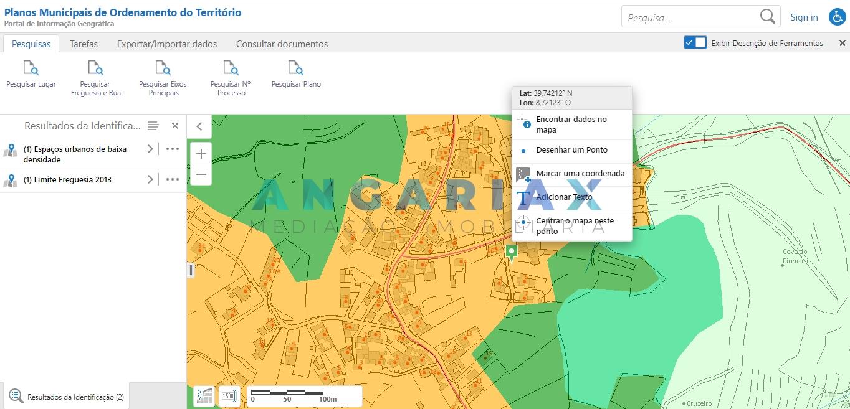Screen dimensions: 850x409
Task: Choose Encontrar dados no mapa
Action: tap(571, 125)
